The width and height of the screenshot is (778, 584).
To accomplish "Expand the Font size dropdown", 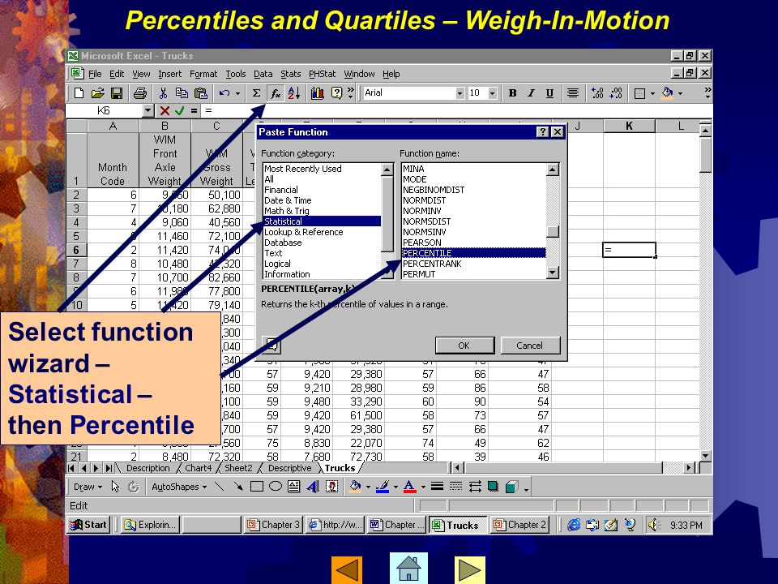I will pos(492,92).
